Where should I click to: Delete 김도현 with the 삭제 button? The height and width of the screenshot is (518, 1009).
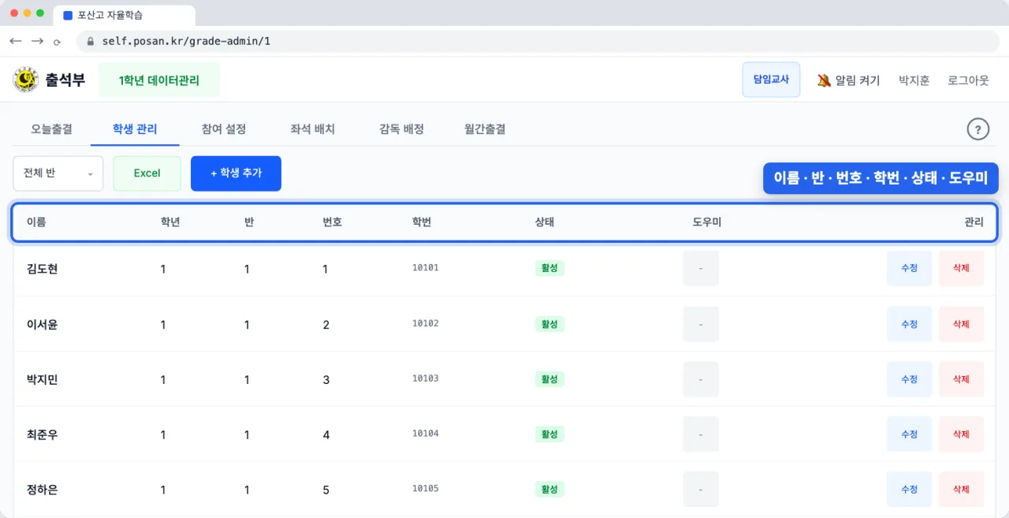coord(961,268)
